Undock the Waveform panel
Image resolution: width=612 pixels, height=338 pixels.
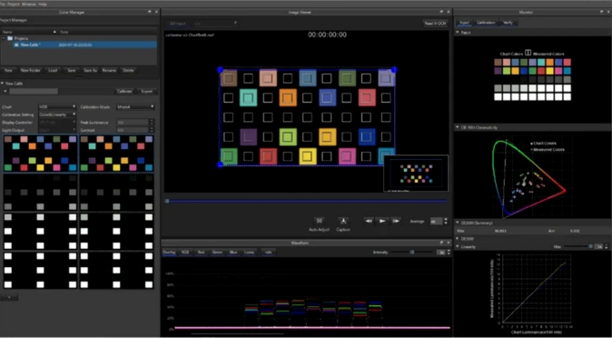(441, 243)
